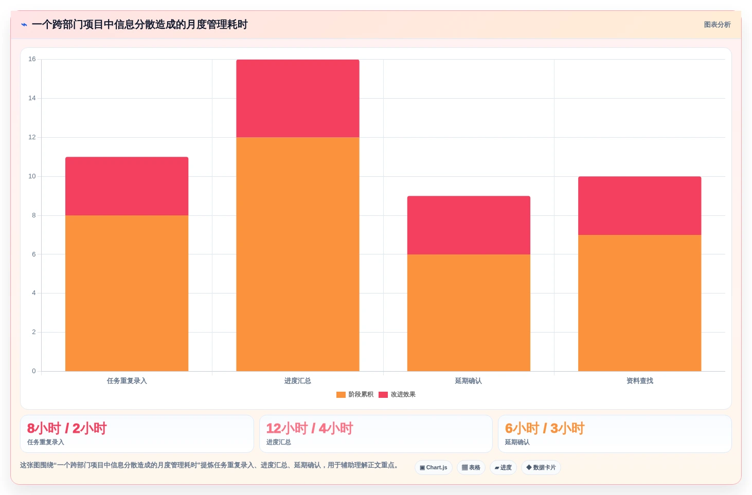The height and width of the screenshot is (495, 752).
Task: Click the y-axis value 10
Action: click(x=32, y=176)
